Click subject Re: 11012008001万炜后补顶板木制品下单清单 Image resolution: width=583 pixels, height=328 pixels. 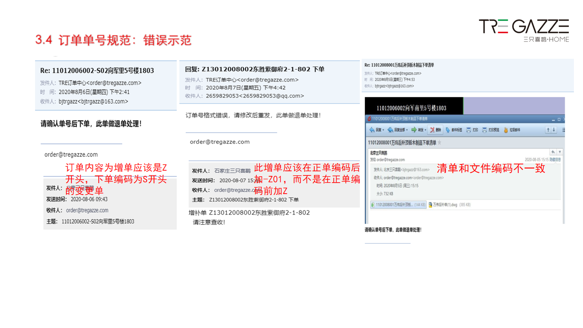click(399, 65)
